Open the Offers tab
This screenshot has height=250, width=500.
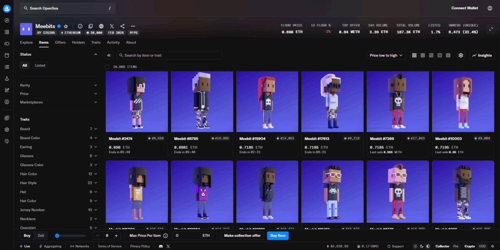click(60, 42)
